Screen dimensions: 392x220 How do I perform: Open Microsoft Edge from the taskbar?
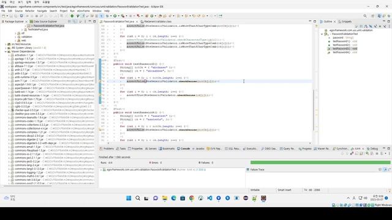point(174,198)
